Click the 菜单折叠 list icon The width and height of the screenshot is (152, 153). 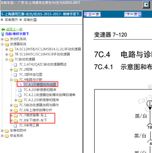21,20
